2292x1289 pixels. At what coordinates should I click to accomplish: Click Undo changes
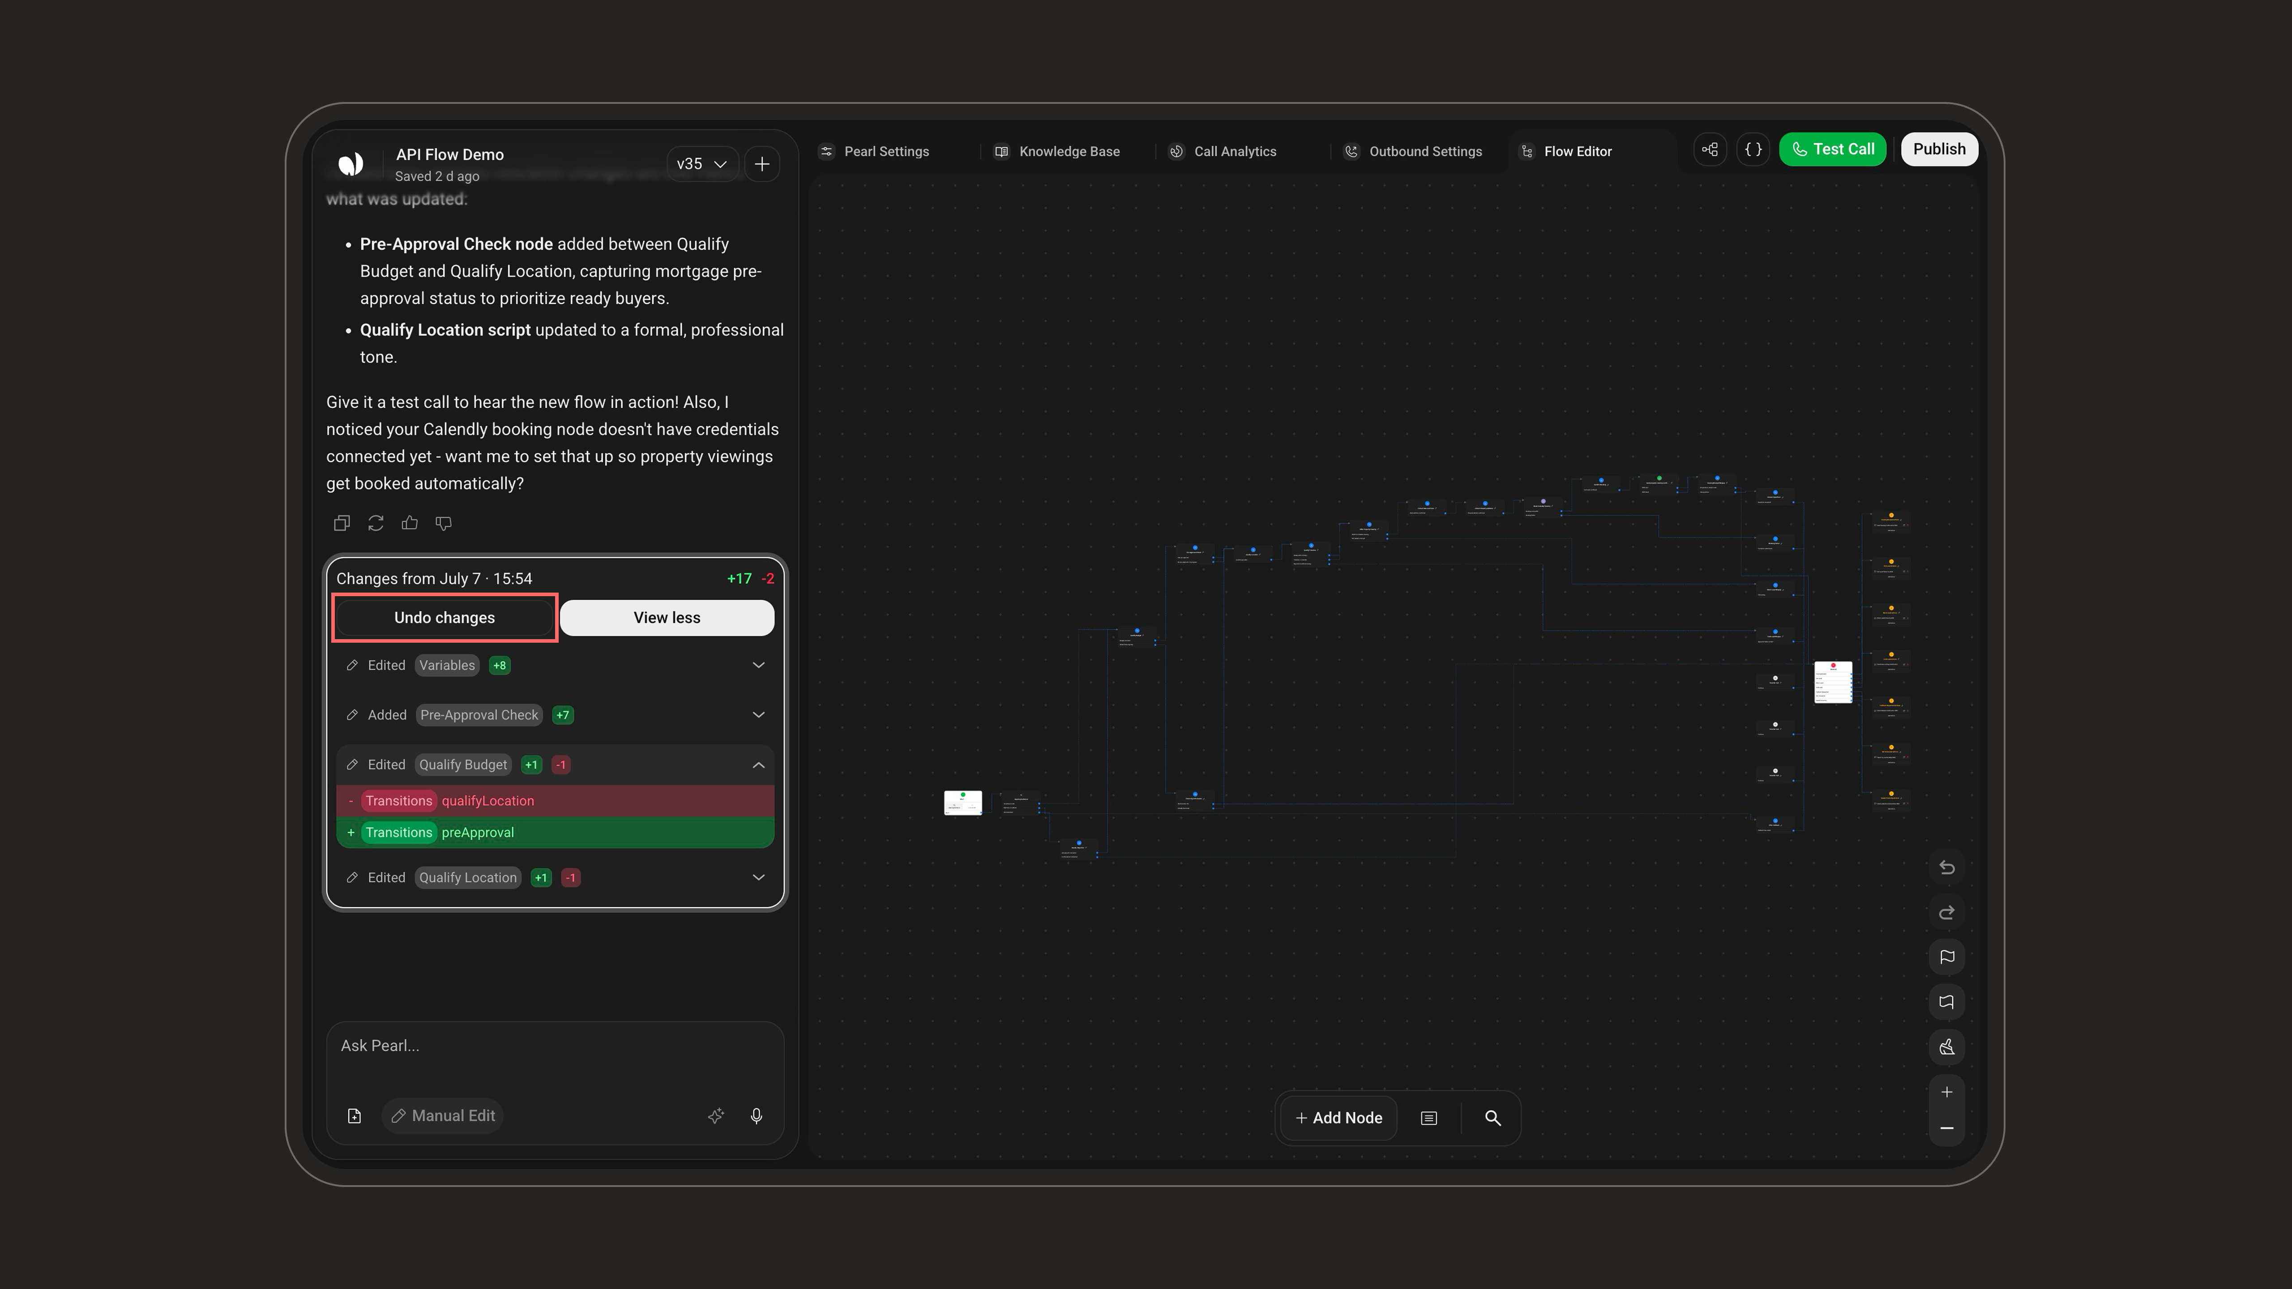coord(445,618)
